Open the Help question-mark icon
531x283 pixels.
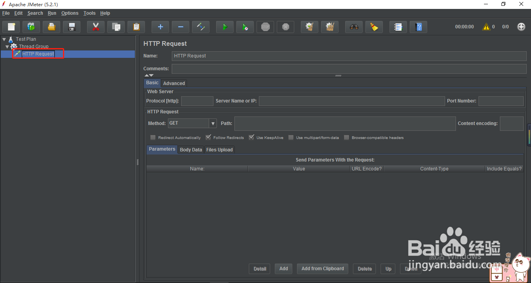tap(419, 27)
